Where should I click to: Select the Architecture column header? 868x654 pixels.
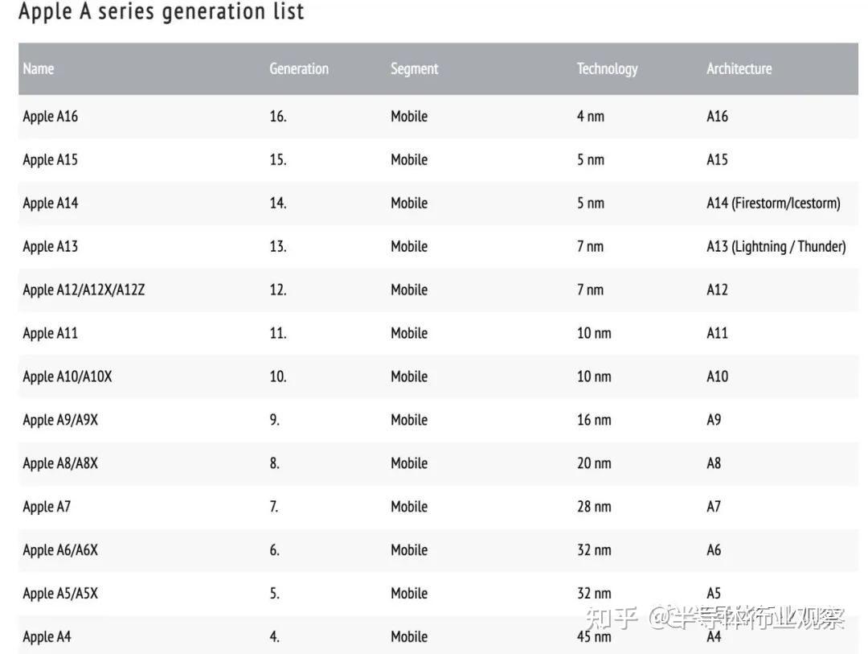pyautogui.click(x=739, y=68)
